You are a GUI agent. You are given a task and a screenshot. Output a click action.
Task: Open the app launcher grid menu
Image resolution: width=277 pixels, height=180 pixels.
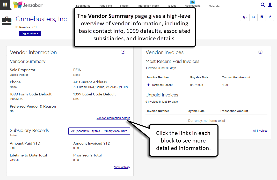5,5
